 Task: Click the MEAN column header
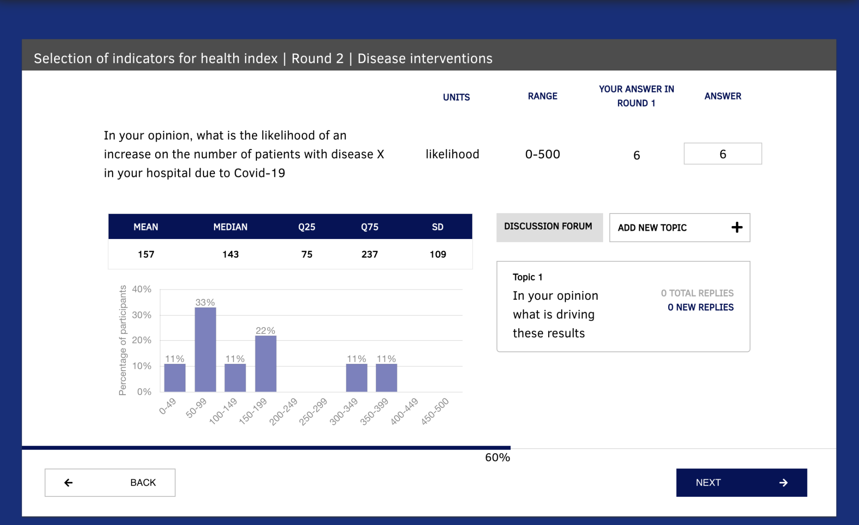click(146, 227)
